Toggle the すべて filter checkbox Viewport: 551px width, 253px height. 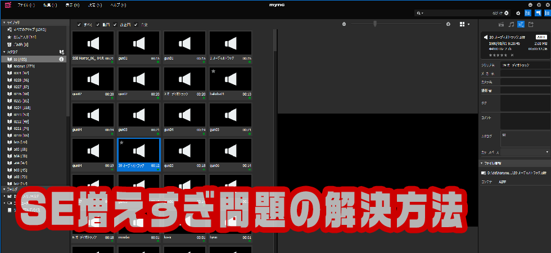(x=79, y=25)
